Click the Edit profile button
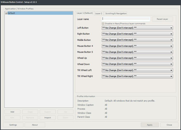Viewport: 181px width, 130px height. tap(12, 118)
